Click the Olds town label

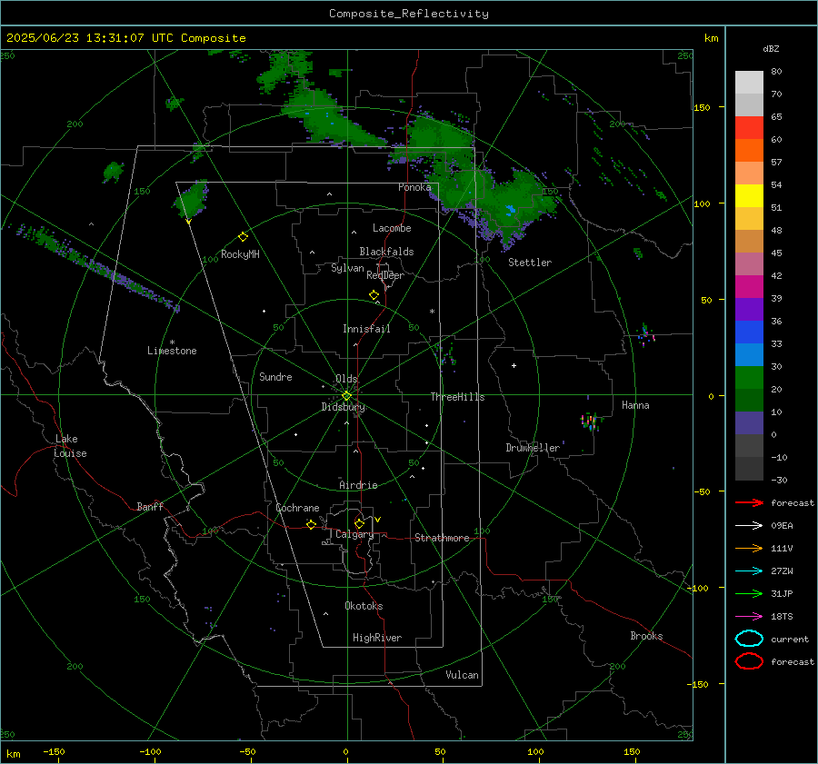[x=346, y=379]
